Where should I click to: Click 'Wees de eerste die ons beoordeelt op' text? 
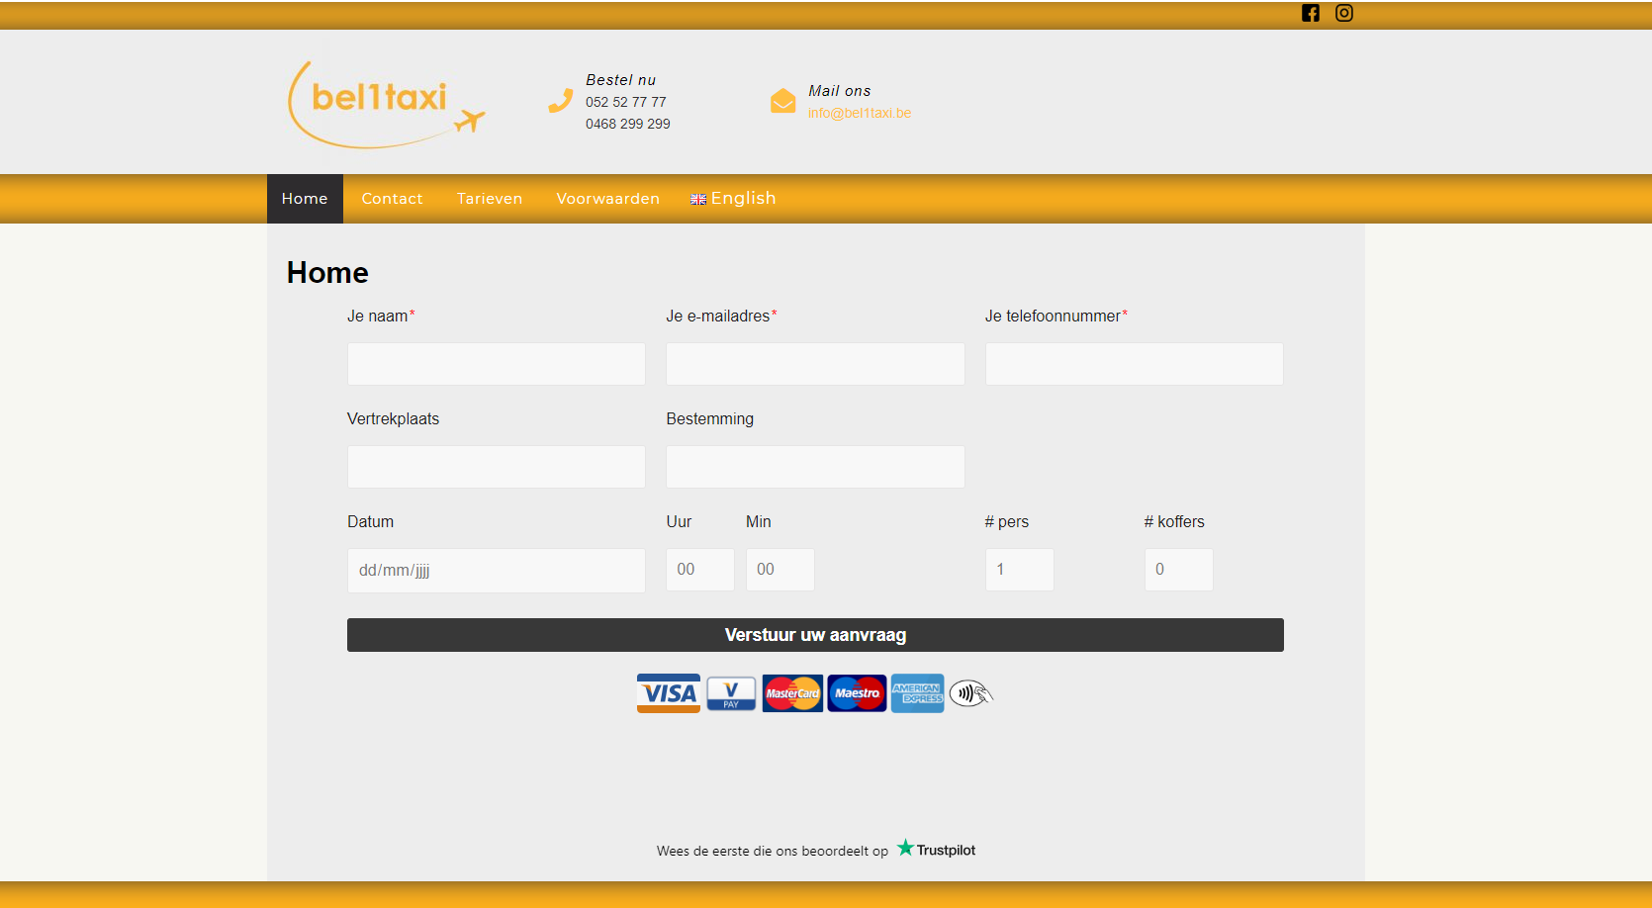[x=773, y=851]
